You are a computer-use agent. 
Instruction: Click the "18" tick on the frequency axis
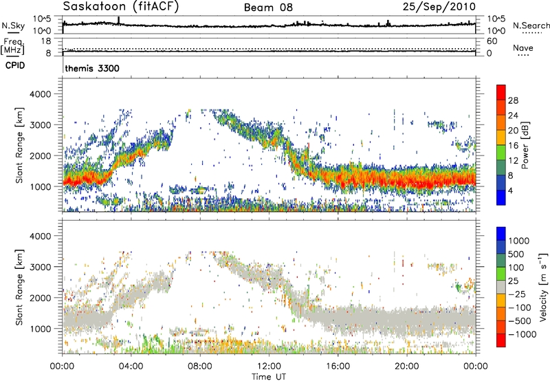point(46,41)
